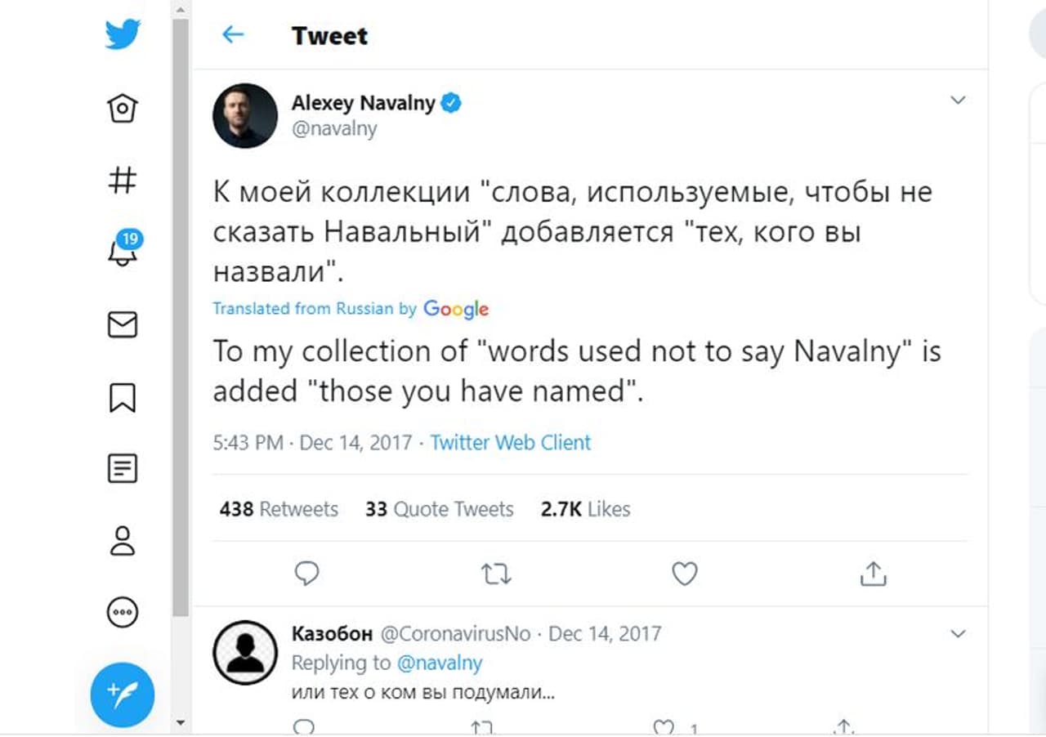The width and height of the screenshot is (1046, 737).
Task: Reply to the Navalny tweet
Action: pos(306,574)
